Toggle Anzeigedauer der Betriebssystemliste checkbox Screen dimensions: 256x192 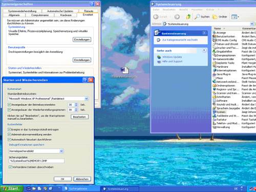tap(9, 105)
